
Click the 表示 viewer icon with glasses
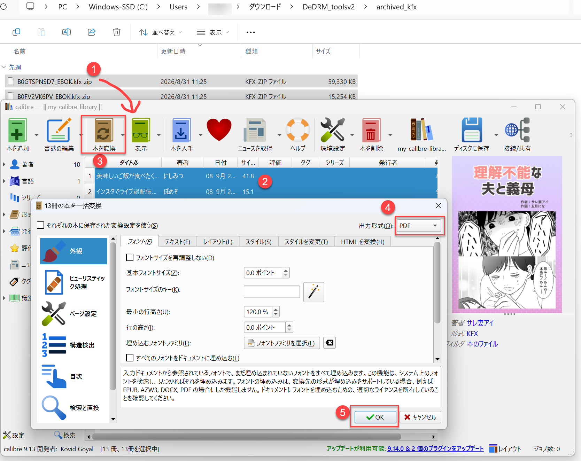(x=141, y=130)
